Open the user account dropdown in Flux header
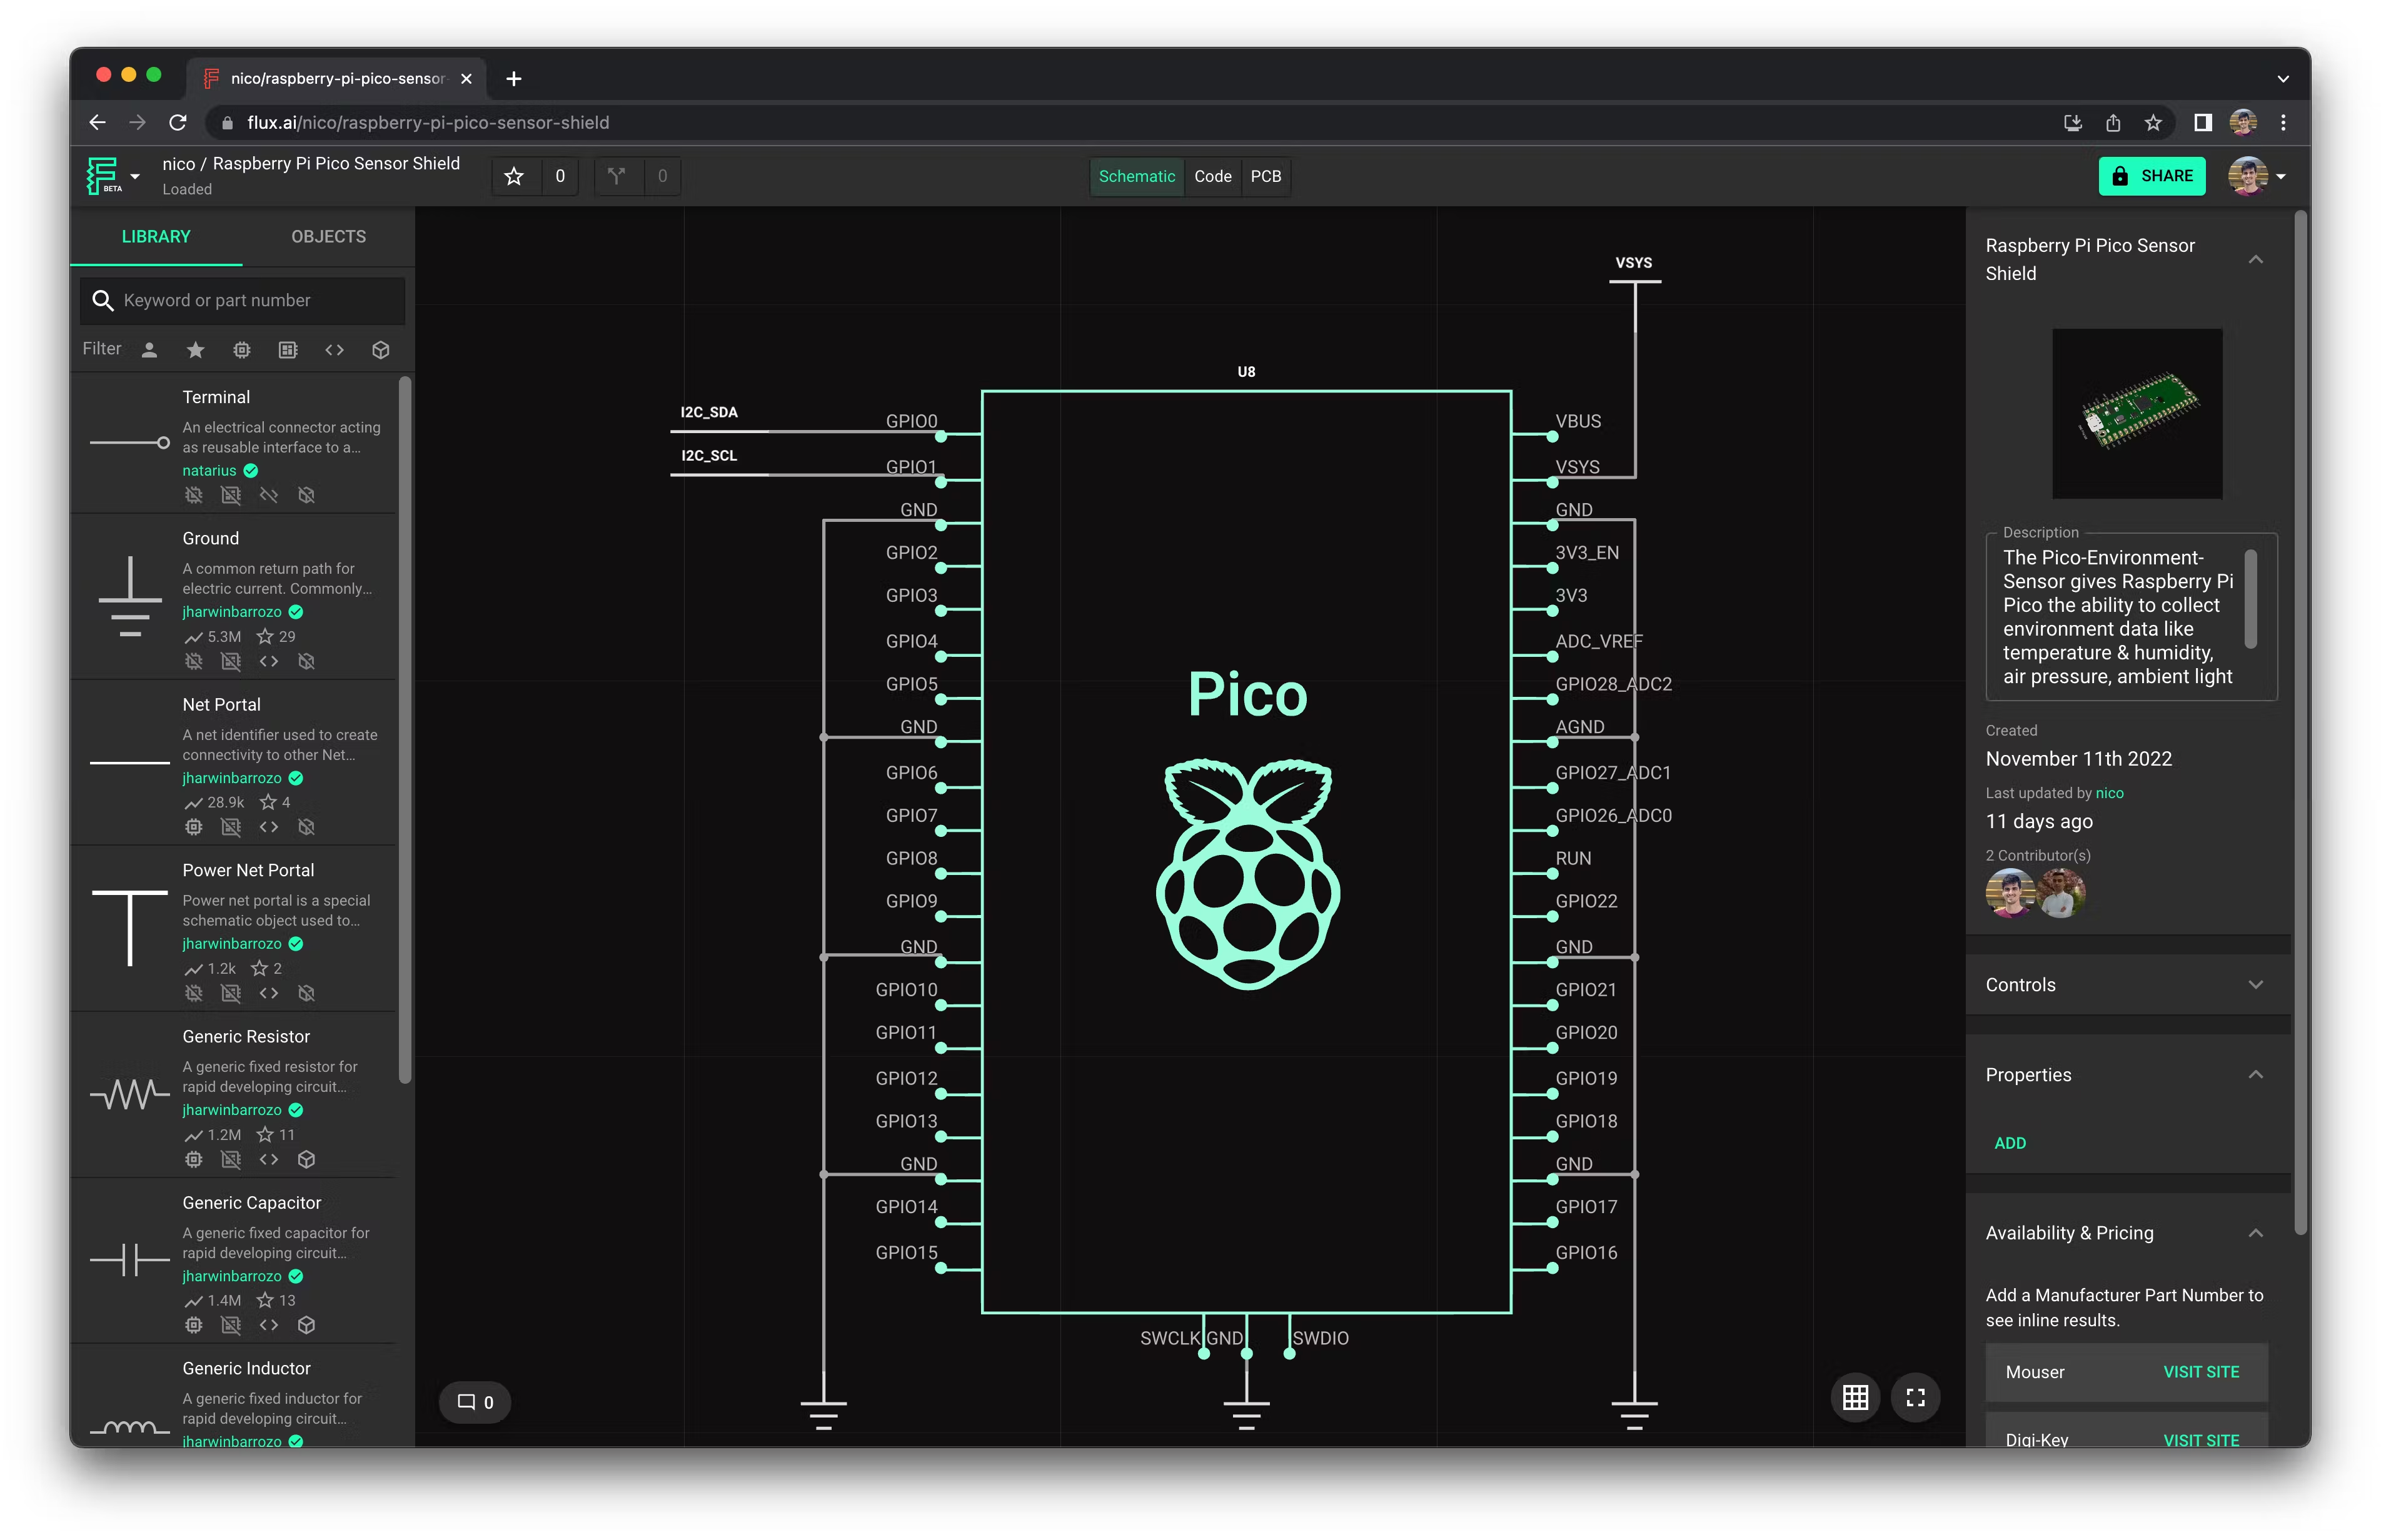The height and width of the screenshot is (1540, 2381). pos(2257,176)
